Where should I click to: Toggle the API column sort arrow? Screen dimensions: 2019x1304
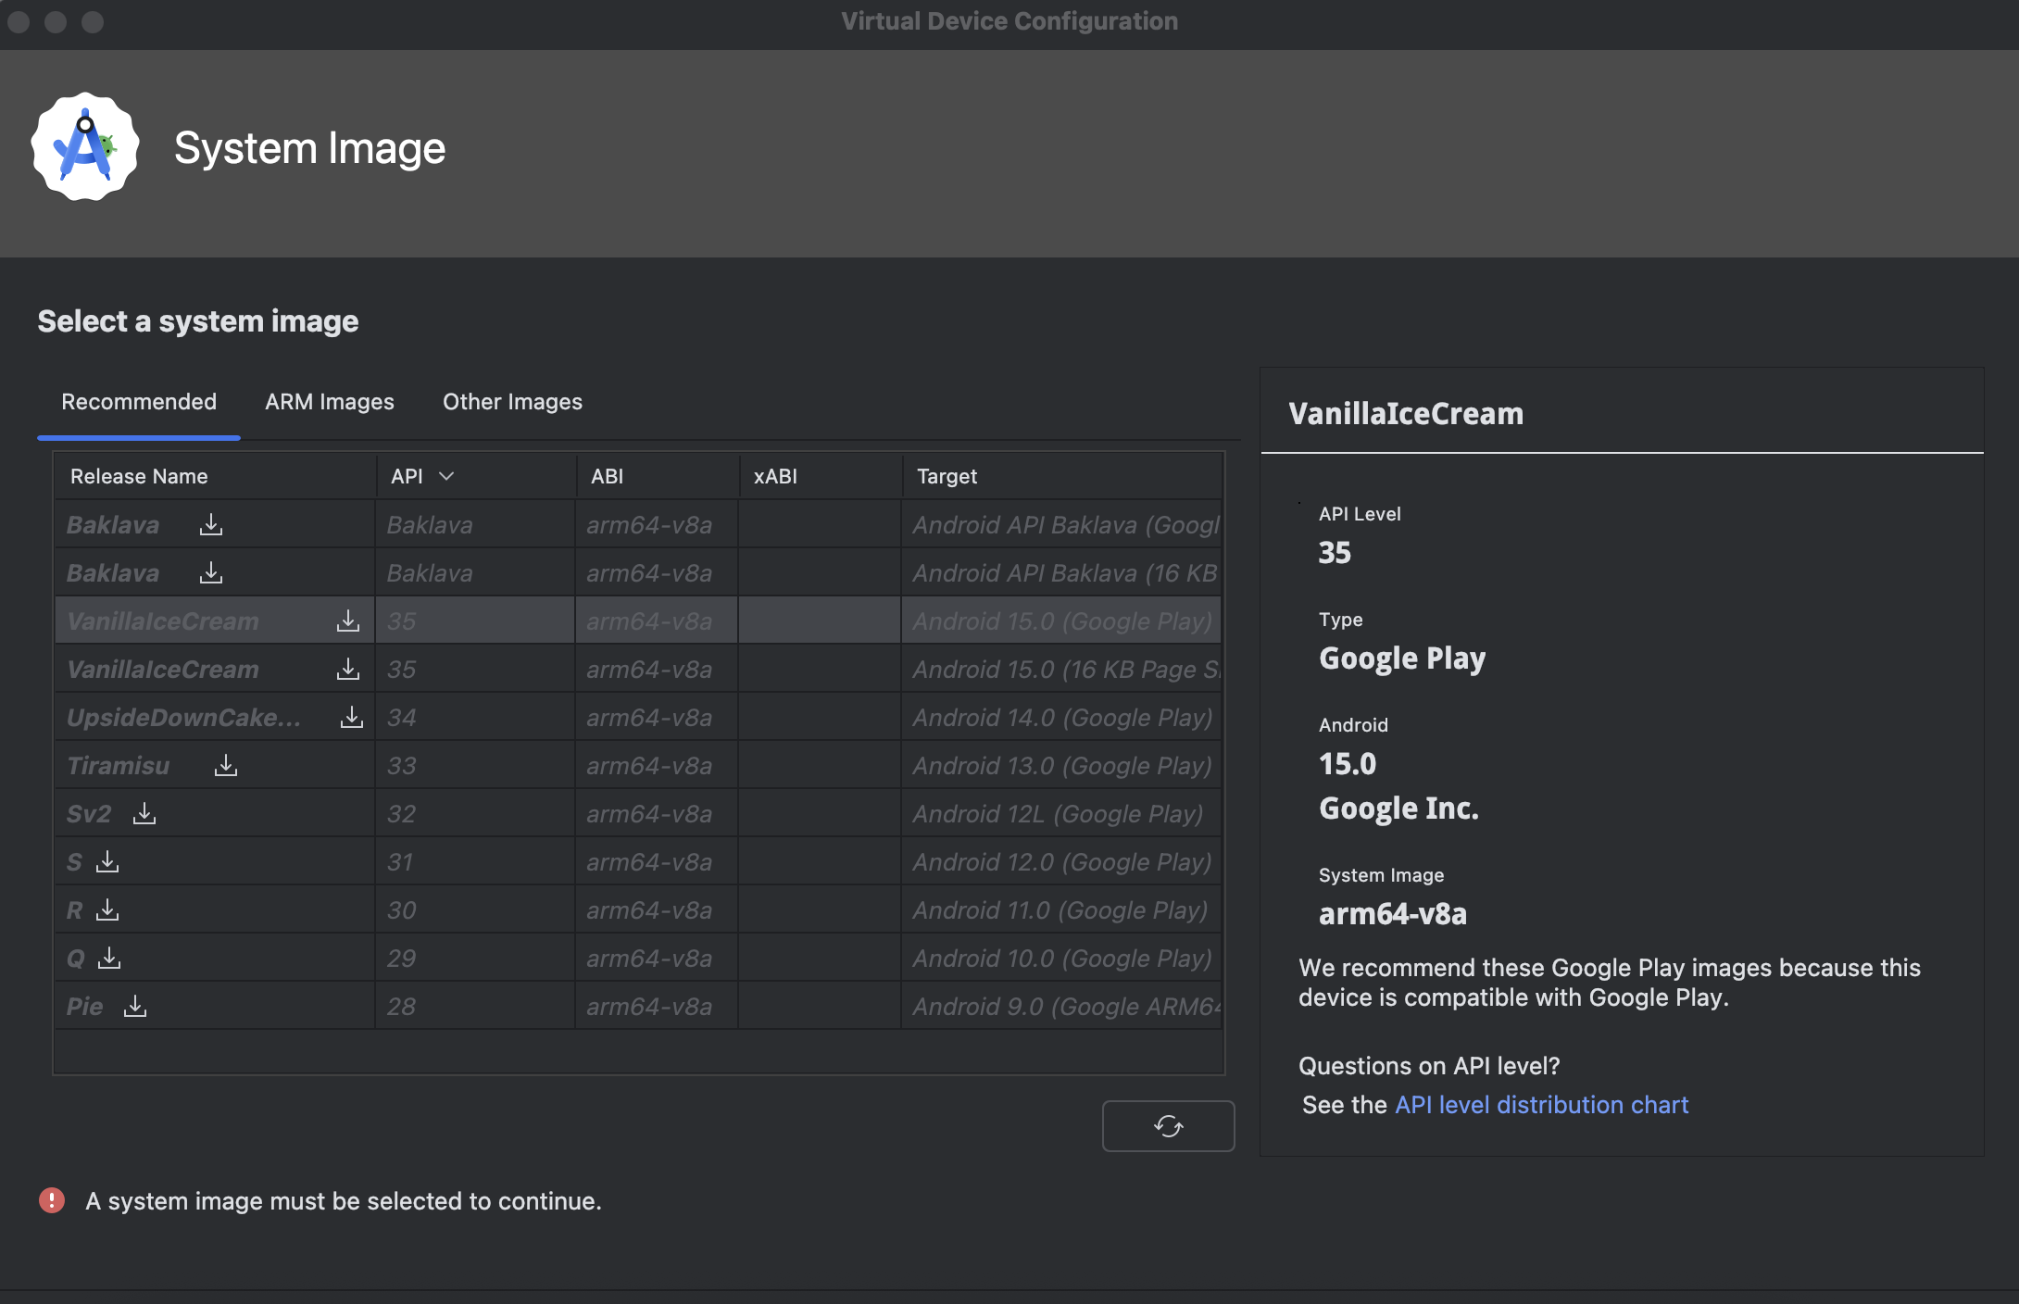[446, 476]
